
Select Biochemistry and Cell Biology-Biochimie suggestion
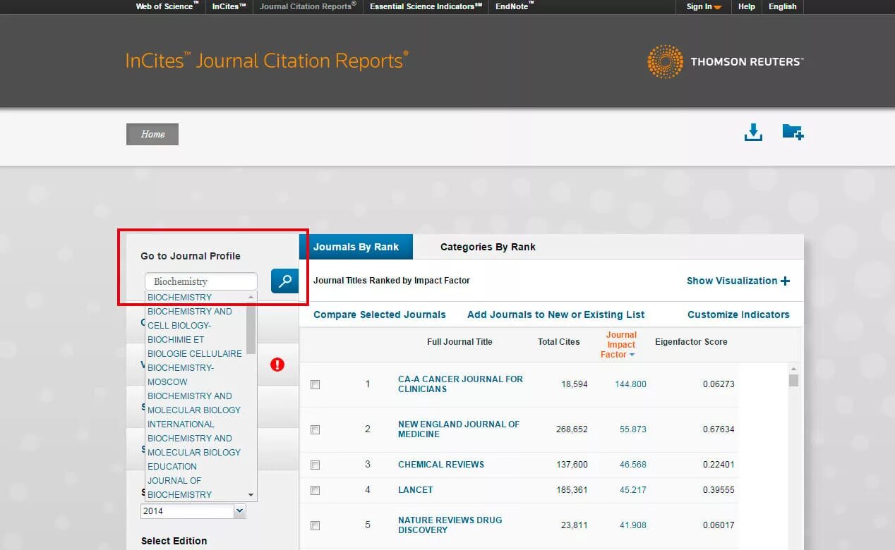click(x=195, y=332)
